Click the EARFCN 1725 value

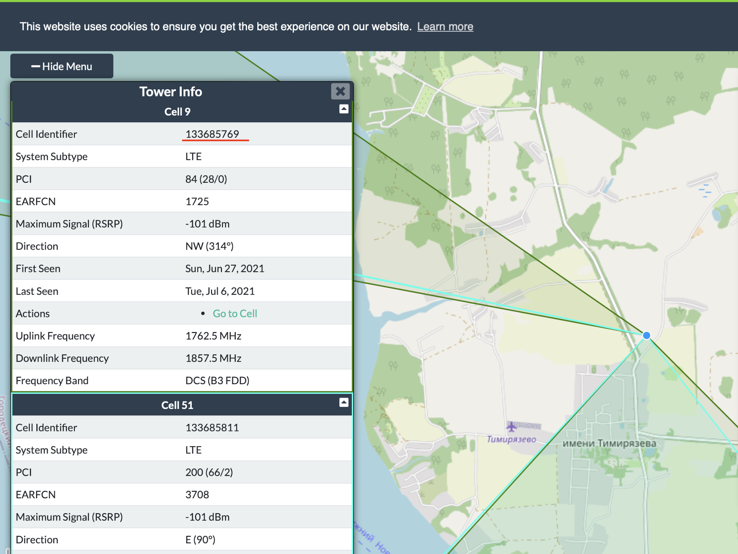coord(197,201)
